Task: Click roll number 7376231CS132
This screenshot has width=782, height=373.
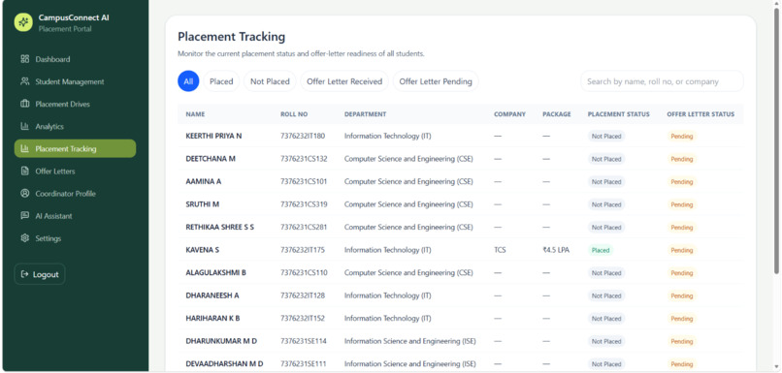Action: pyautogui.click(x=304, y=159)
